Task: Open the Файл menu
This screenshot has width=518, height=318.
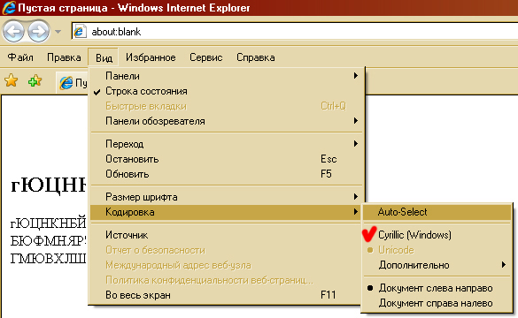Action: tap(20, 57)
